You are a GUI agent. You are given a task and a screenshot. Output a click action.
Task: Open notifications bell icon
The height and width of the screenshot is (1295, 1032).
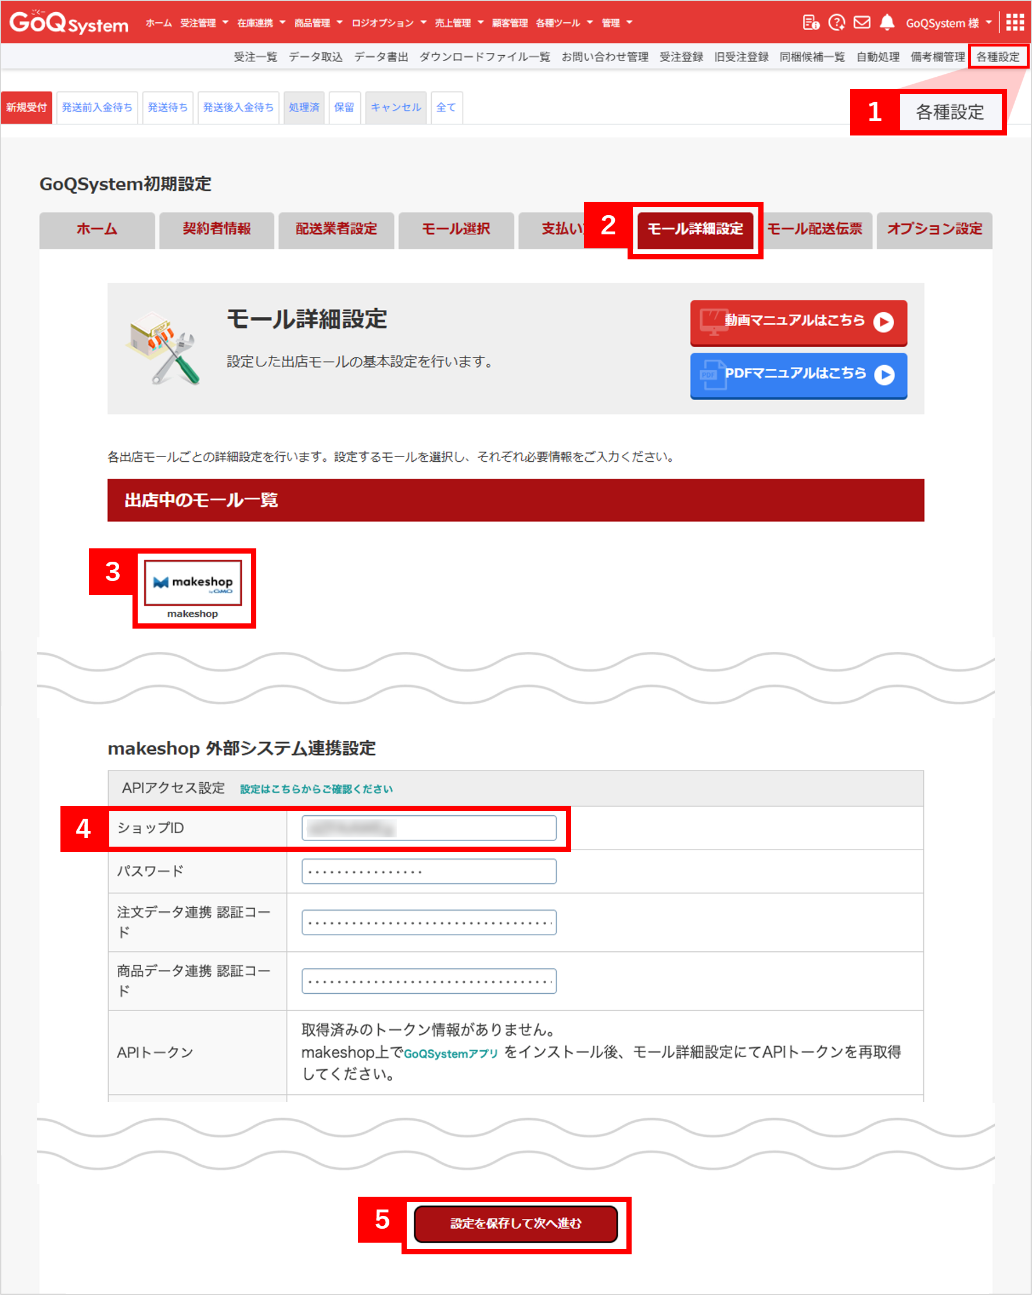pyautogui.click(x=887, y=23)
